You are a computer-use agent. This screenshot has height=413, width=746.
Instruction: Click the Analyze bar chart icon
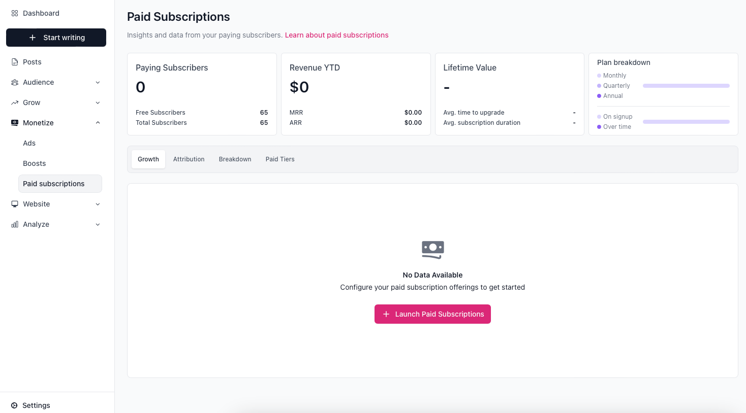click(15, 224)
